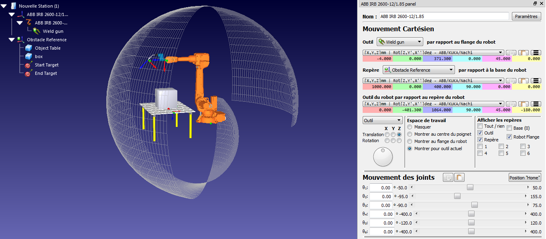Uncheck the Robot Flange checkbox
Screen dimensions: 546x239
(509, 137)
